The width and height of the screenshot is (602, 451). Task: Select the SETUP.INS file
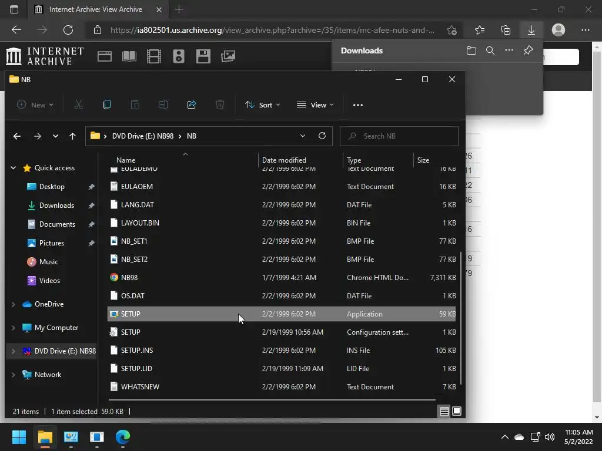tap(282, 351)
